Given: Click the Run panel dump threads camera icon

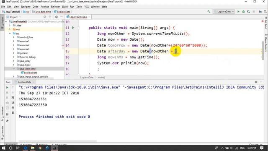Looking at the screenshot, I should point(7,103).
